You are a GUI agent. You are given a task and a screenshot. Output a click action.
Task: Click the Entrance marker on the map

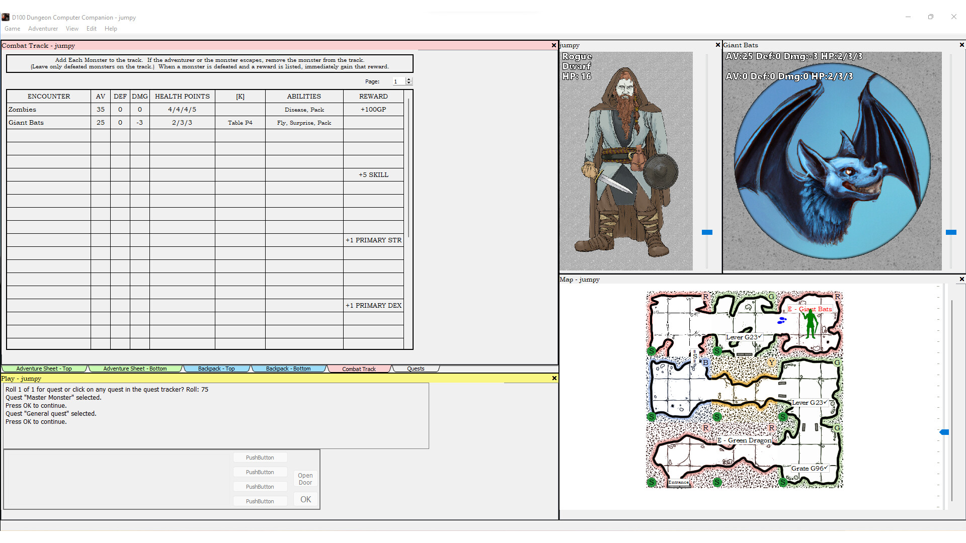pyautogui.click(x=679, y=482)
